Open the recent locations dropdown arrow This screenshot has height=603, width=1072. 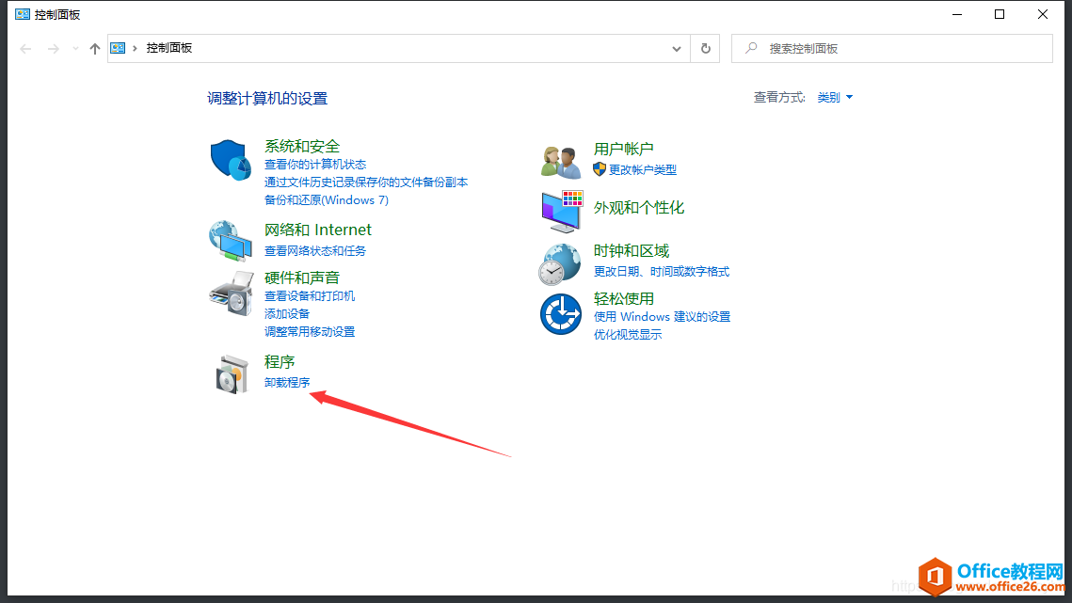(75, 49)
